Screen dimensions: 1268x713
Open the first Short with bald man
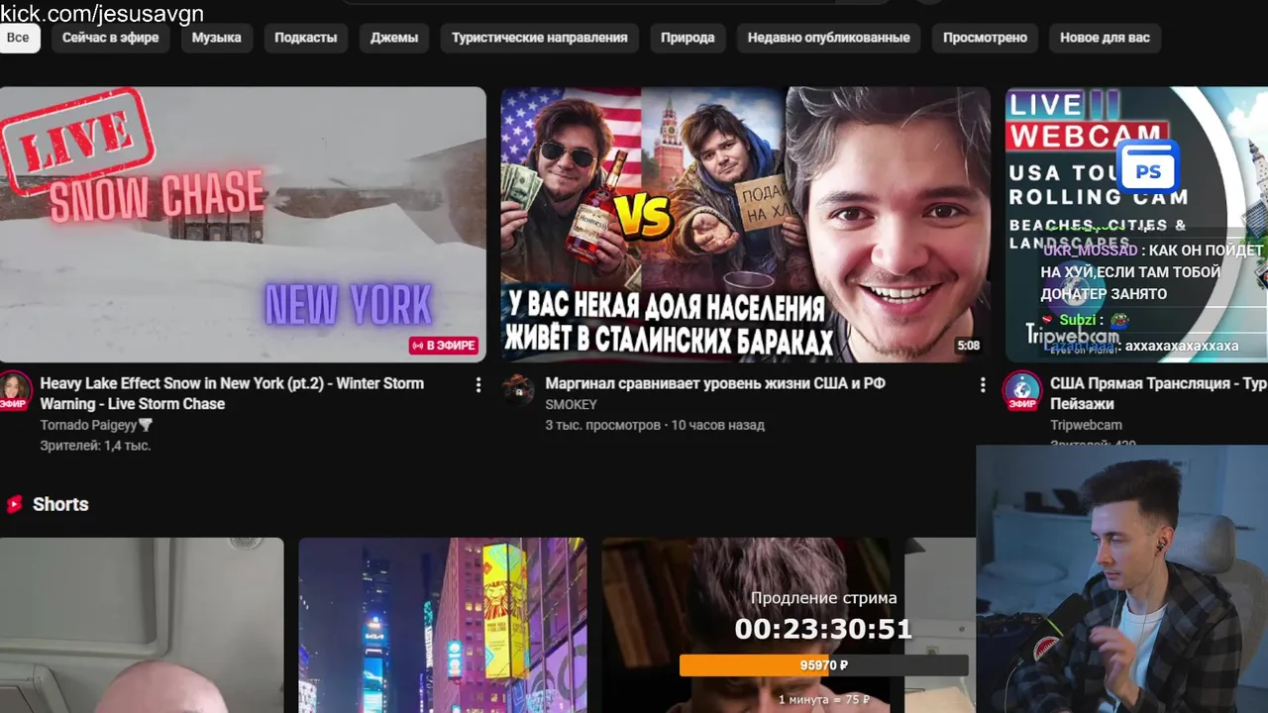point(142,626)
